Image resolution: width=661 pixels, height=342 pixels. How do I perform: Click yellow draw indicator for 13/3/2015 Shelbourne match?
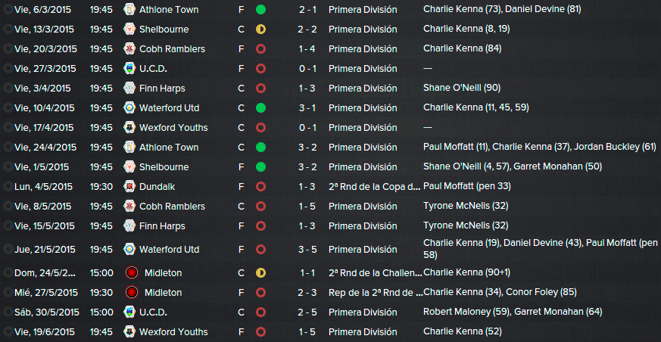point(260,29)
